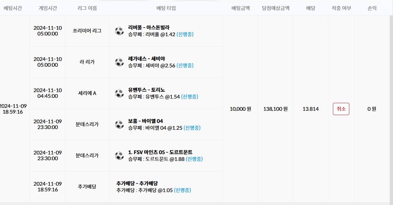This screenshot has height=205, width=393.
Task: Select the 게임시간 column header
Action: 48,8
